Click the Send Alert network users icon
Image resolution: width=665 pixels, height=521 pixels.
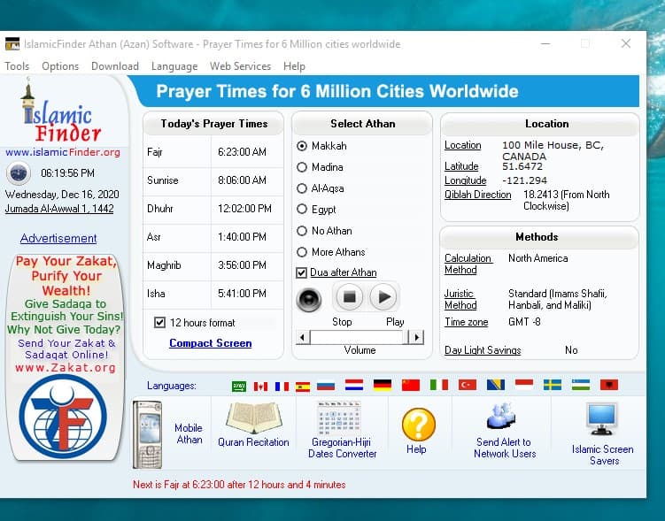(x=501, y=416)
